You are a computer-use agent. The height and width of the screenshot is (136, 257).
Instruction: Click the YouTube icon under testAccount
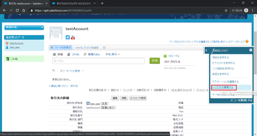tap(73, 37)
